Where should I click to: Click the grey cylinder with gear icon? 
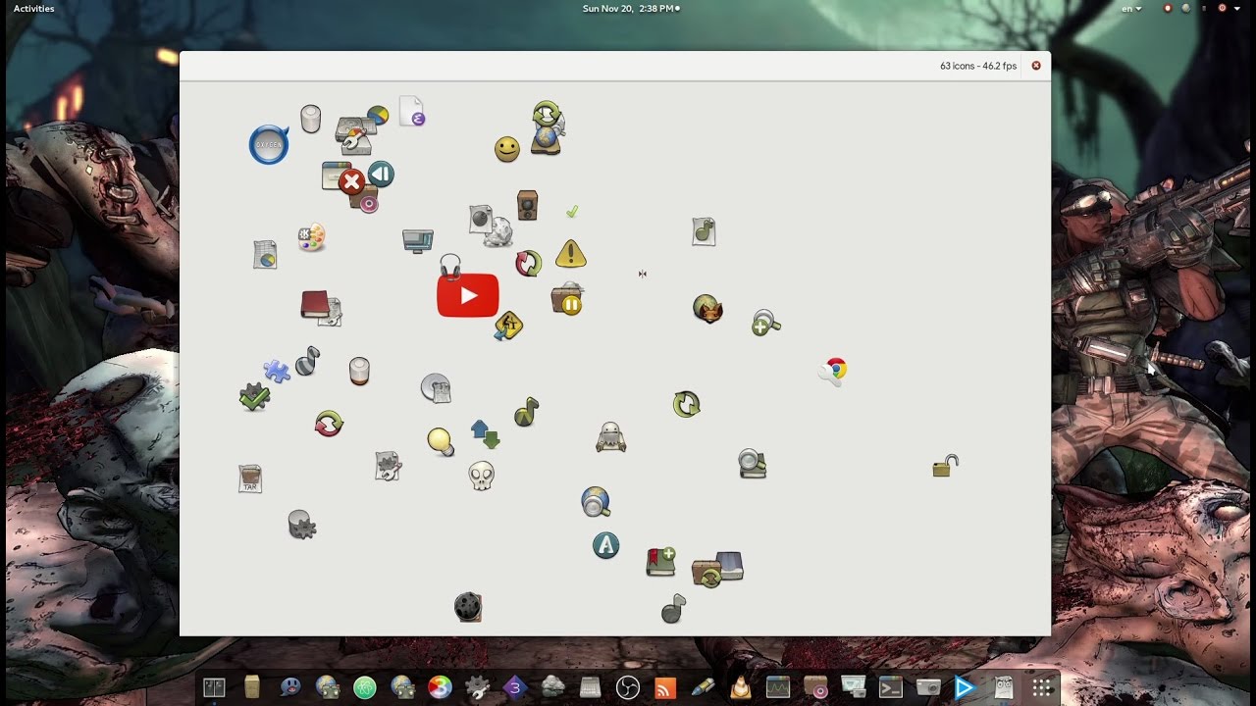point(301,525)
